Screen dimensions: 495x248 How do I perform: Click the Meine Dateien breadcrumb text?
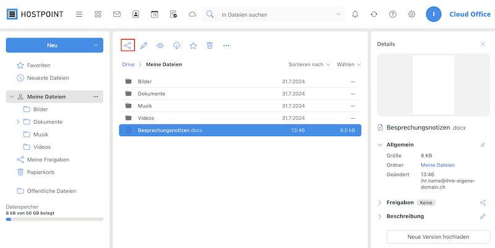pos(164,64)
